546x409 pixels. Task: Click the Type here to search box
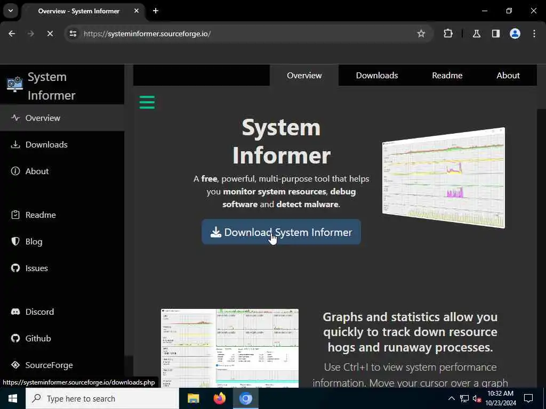[102, 398]
